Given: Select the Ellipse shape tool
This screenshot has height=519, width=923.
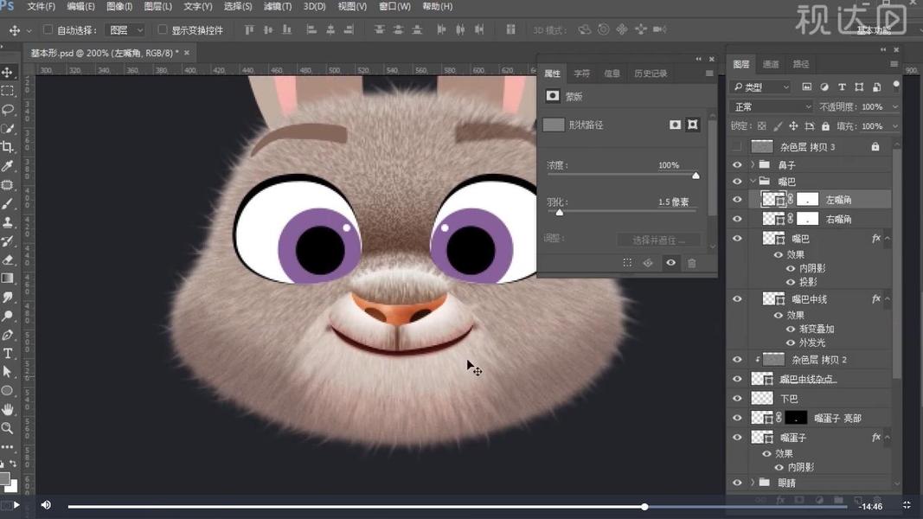Looking at the screenshot, I should 8,391.
